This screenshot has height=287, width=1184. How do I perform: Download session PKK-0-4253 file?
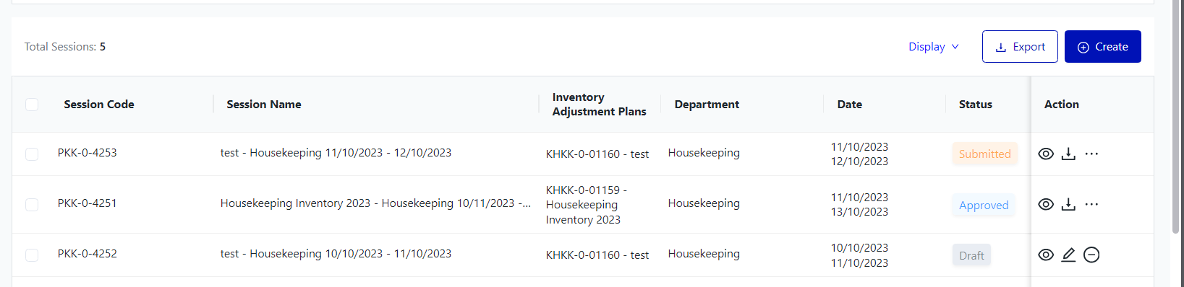(x=1068, y=154)
